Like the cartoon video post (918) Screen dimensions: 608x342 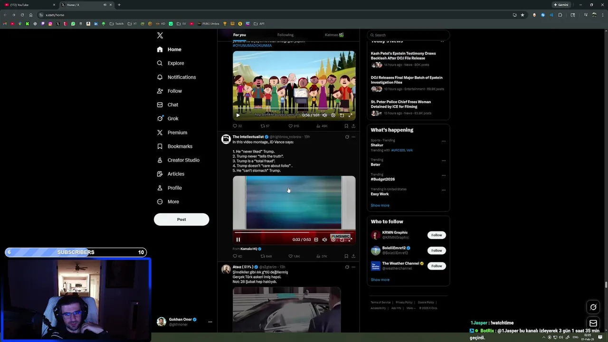[x=294, y=126]
